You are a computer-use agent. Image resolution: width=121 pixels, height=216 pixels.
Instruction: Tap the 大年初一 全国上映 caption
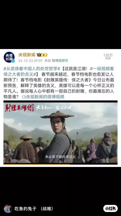click(54, 108)
